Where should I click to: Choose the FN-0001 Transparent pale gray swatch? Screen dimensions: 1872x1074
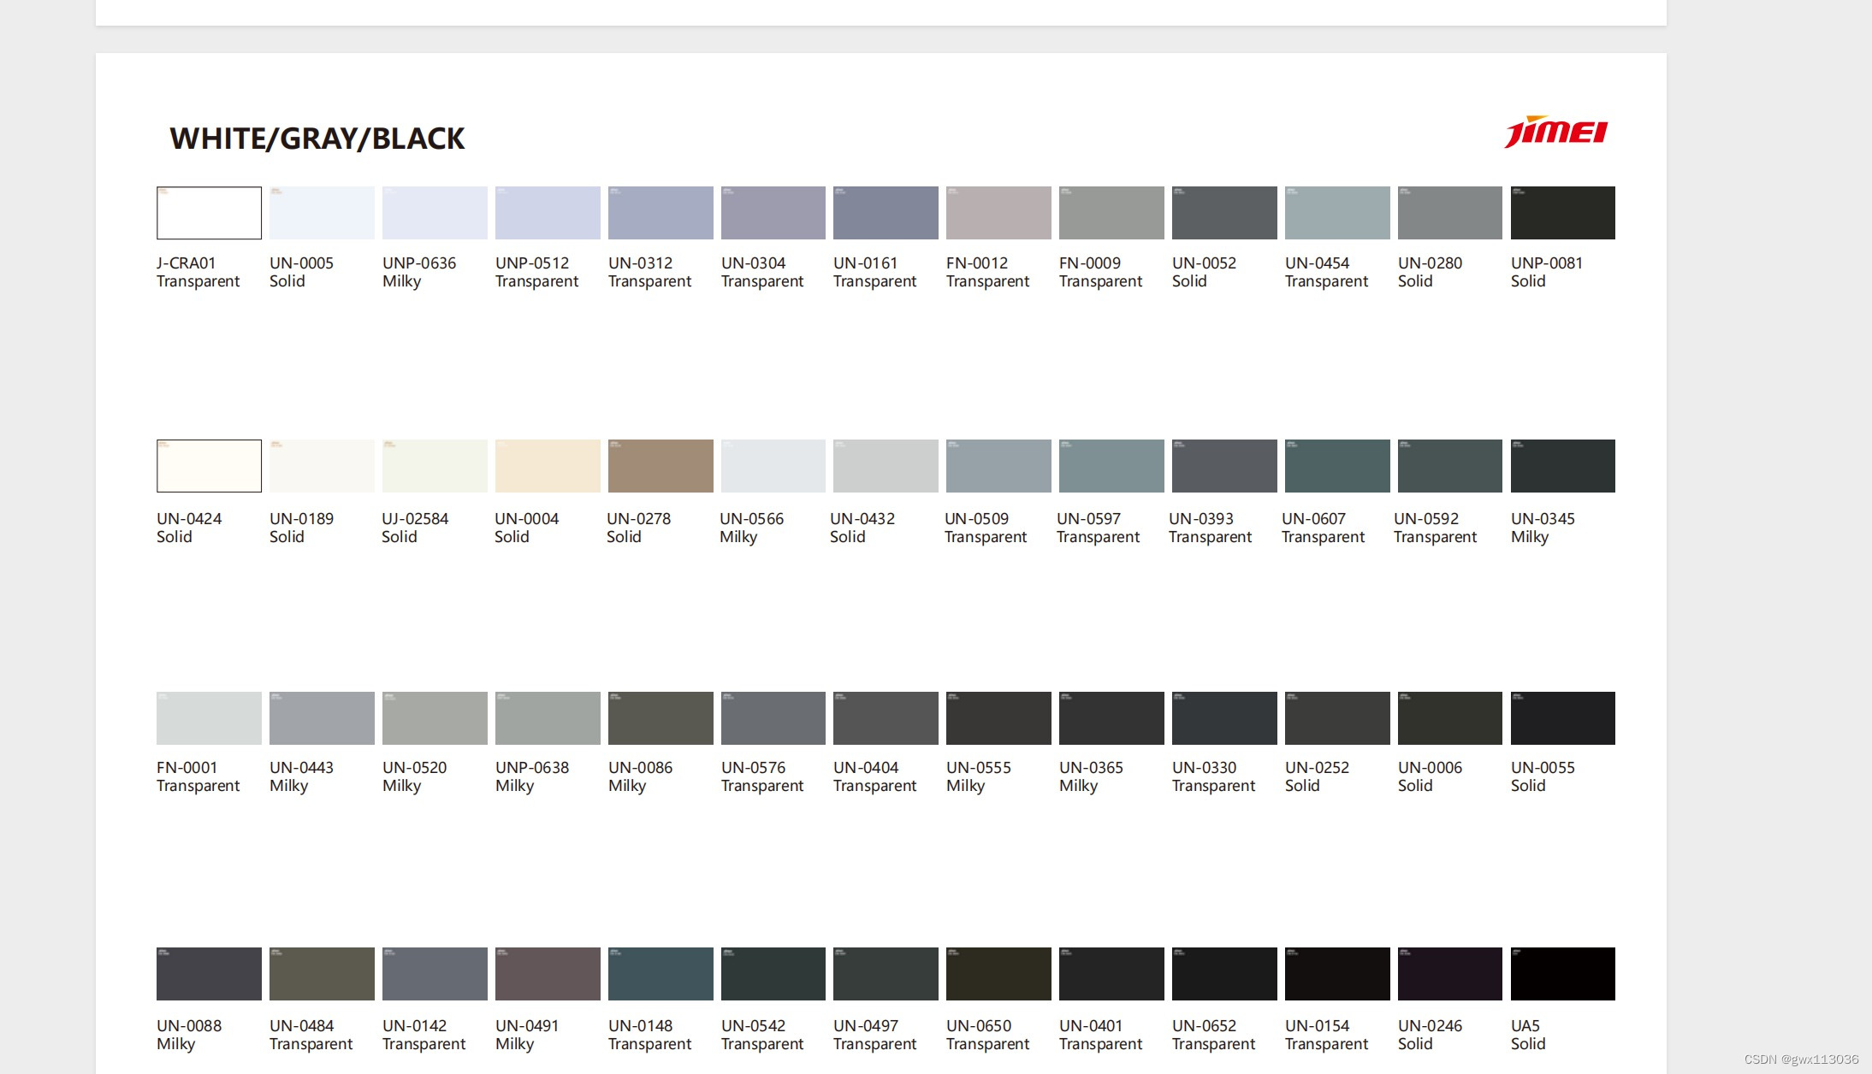[x=209, y=718]
